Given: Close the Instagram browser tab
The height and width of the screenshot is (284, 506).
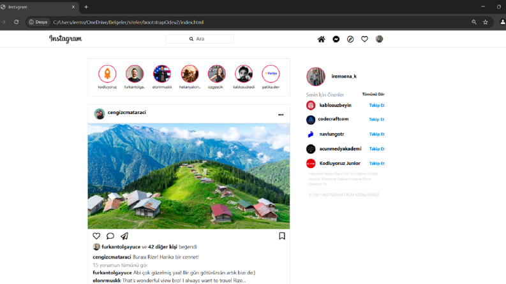Looking at the screenshot, I should tap(73, 7).
